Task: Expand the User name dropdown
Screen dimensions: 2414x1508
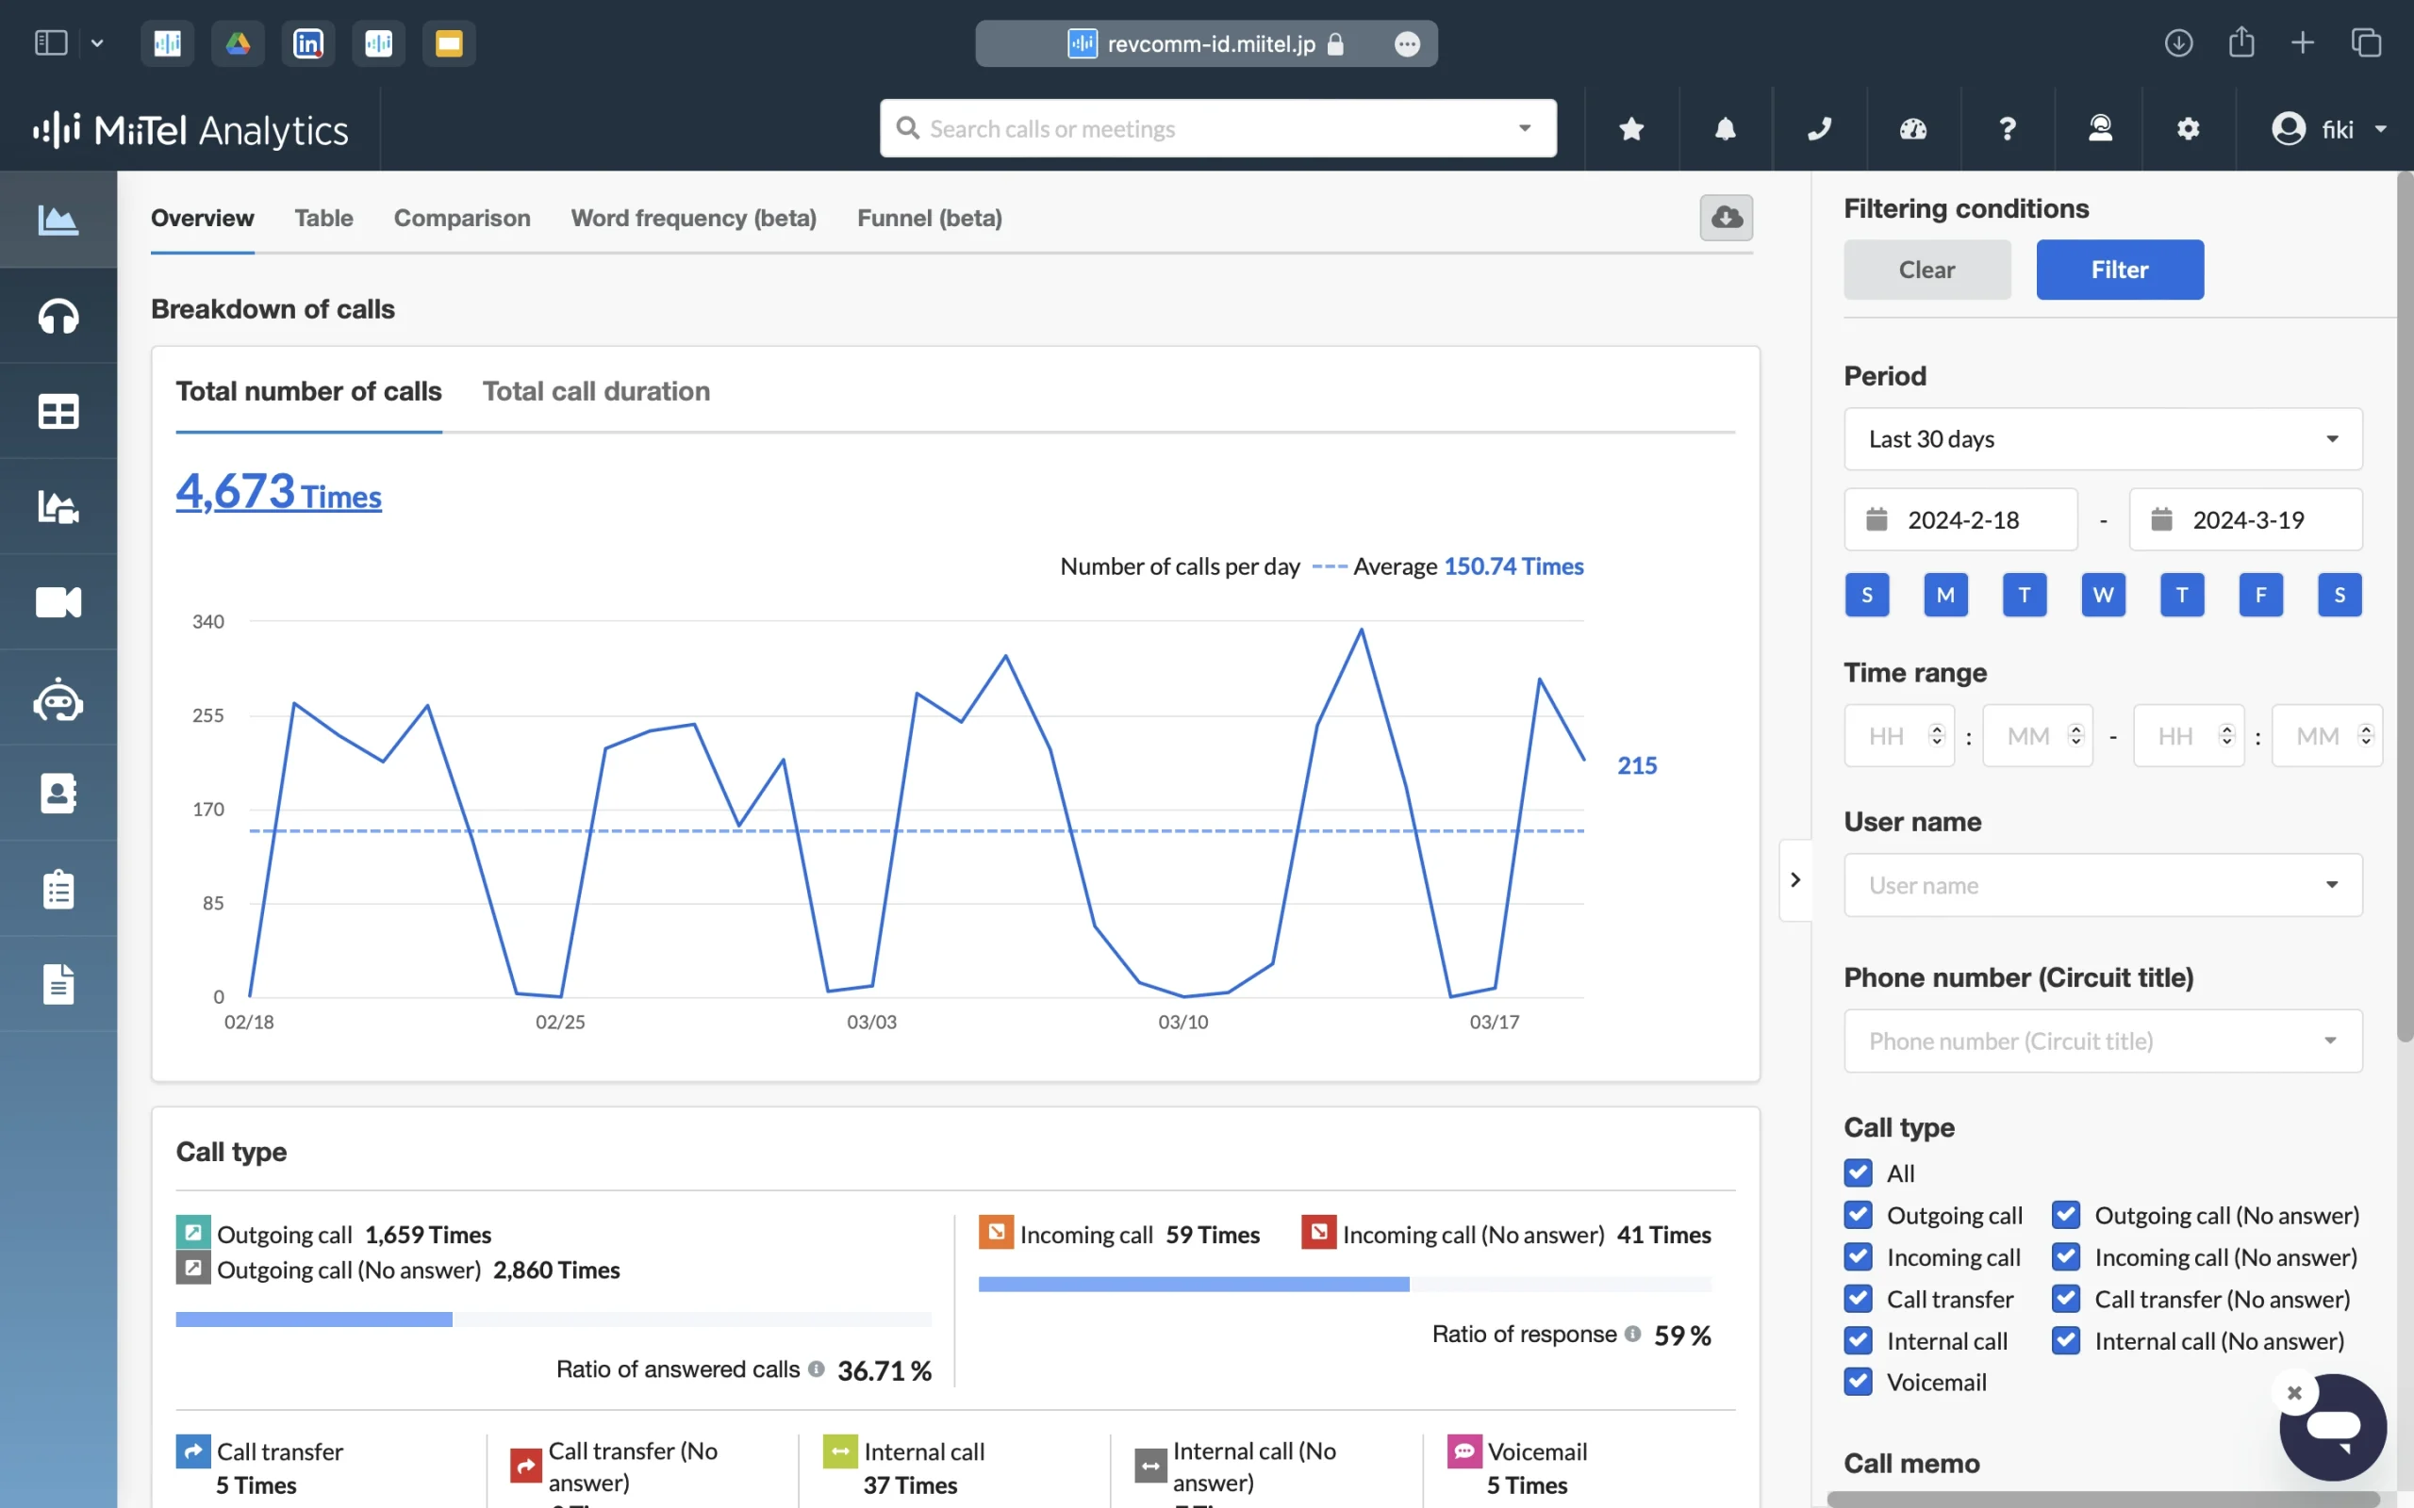Action: pos(2102,885)
